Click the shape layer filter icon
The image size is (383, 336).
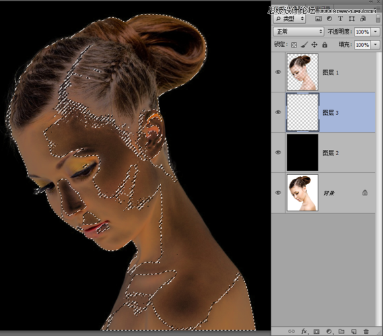tap(352, 18)
